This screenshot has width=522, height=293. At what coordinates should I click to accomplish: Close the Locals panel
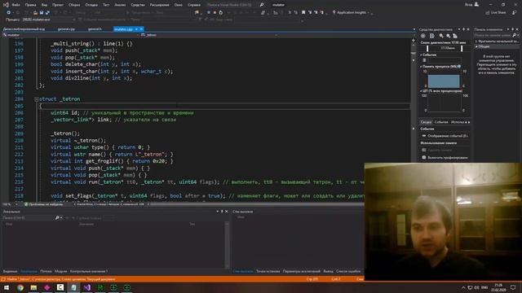(227, 212)
